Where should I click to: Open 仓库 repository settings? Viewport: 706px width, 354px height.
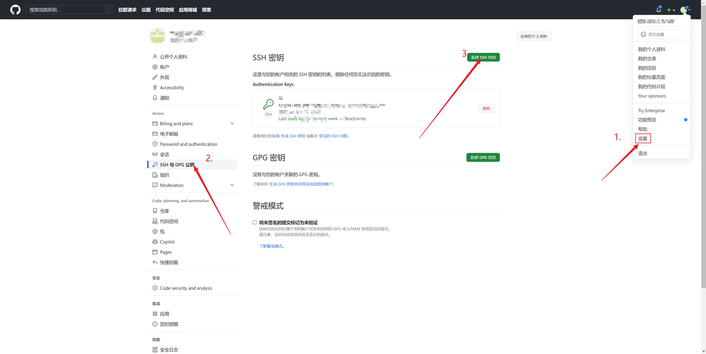pyautogui.click(x=166, y=211)
